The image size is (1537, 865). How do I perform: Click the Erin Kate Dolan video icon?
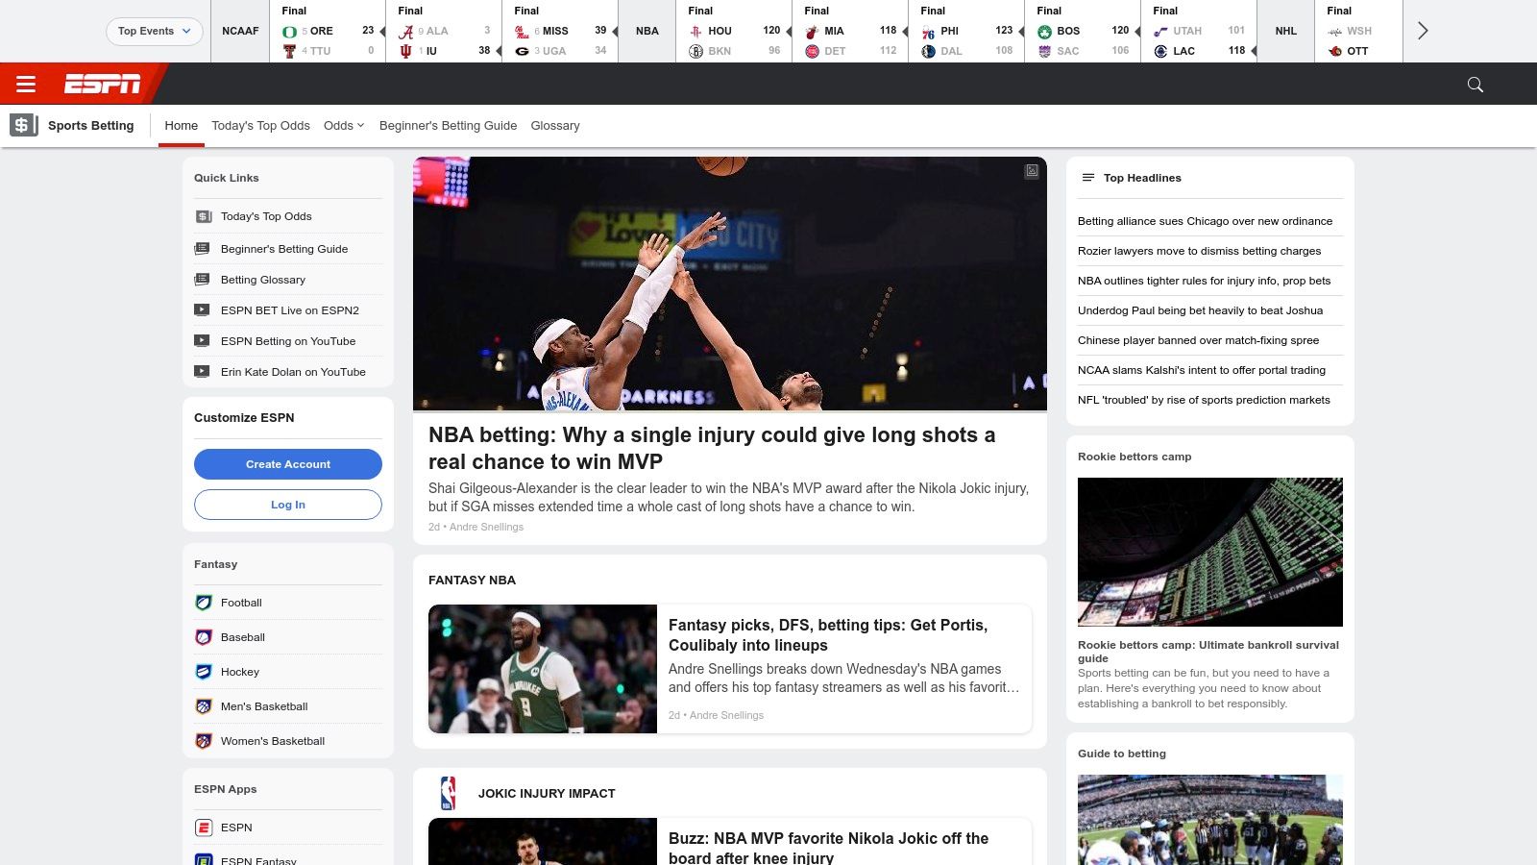pos(203,372)
